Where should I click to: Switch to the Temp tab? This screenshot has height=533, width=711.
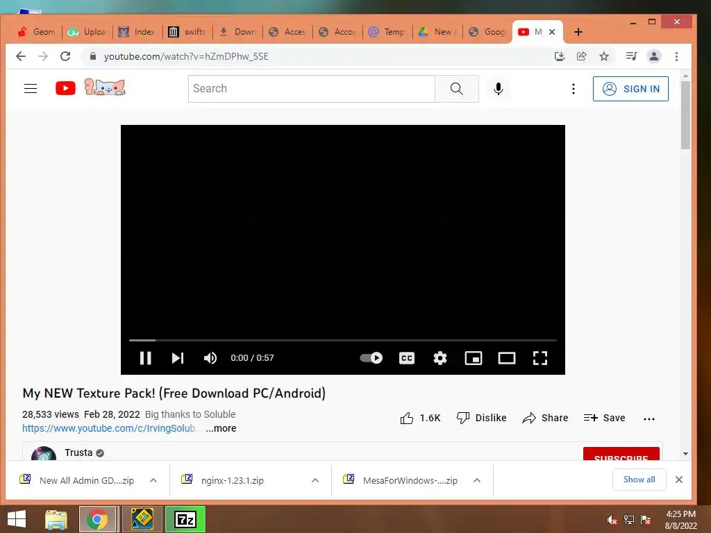387,32
